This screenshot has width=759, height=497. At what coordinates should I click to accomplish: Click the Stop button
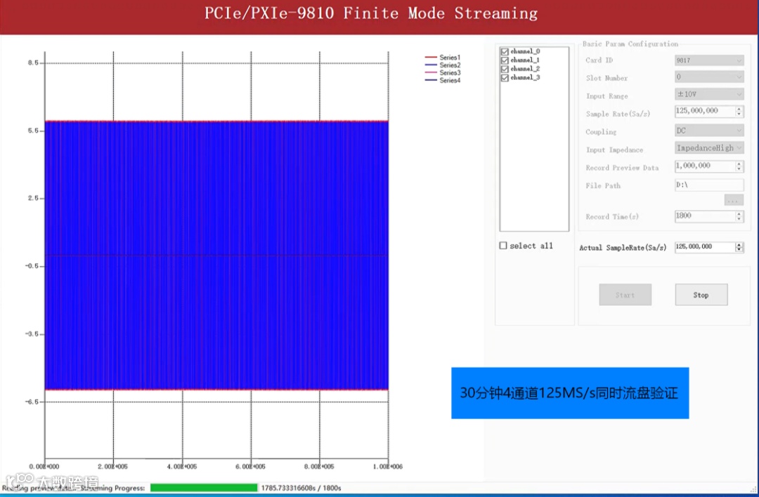click(x=701, y=294)
